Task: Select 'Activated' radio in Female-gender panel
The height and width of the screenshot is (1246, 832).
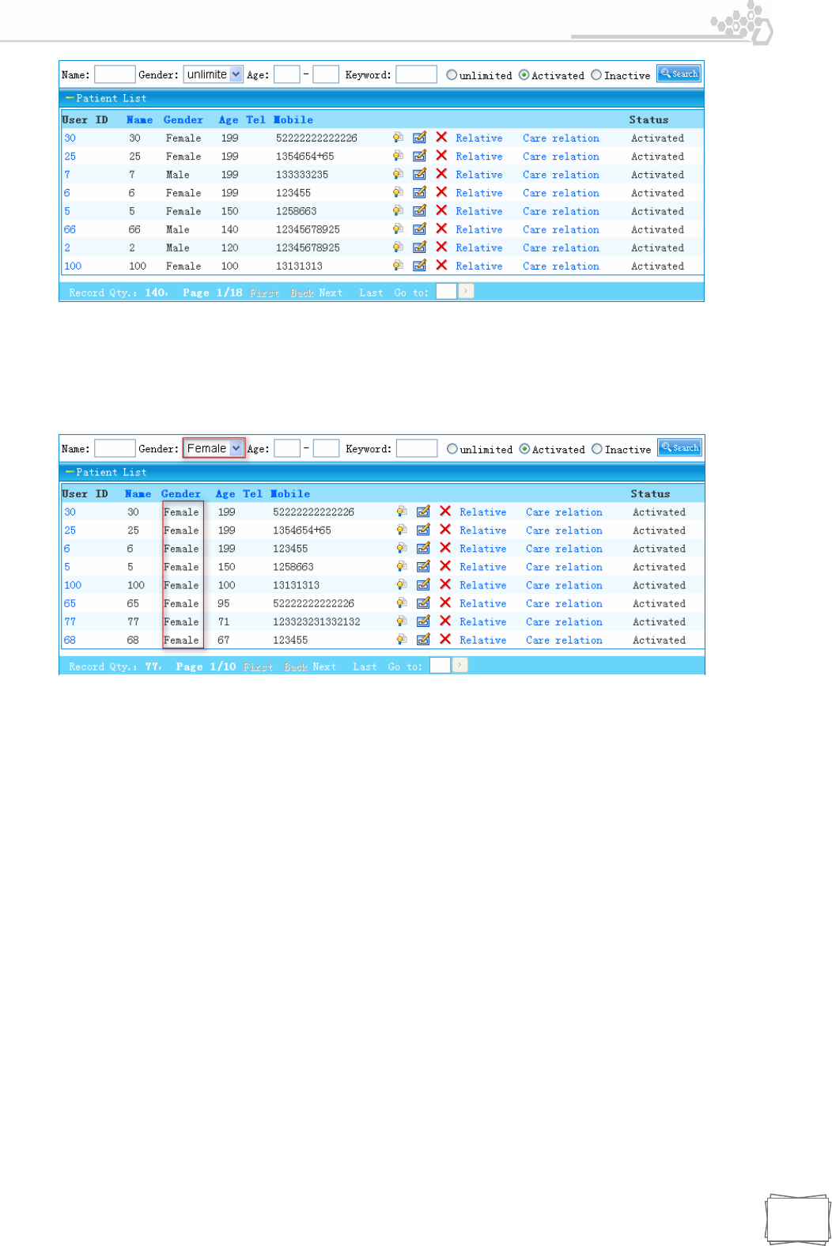Action: coord(524,449)
